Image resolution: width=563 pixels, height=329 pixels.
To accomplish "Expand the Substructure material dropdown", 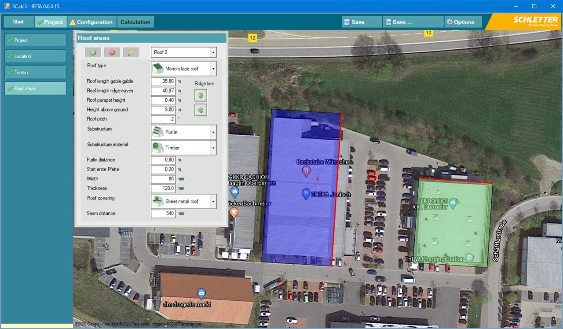I will coord(214,148).
